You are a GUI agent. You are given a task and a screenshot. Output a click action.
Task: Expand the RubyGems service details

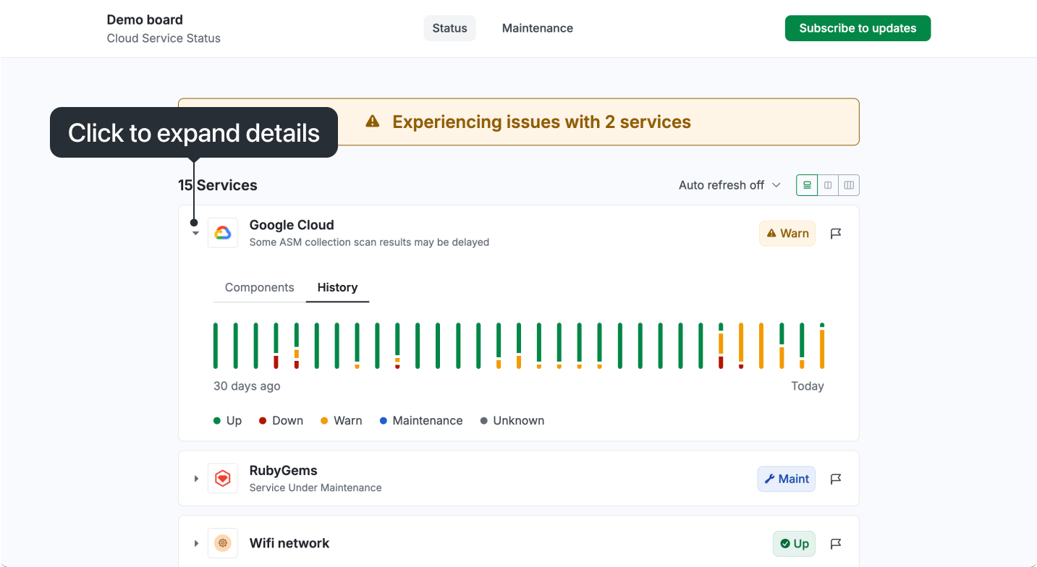tap(195, 478)
